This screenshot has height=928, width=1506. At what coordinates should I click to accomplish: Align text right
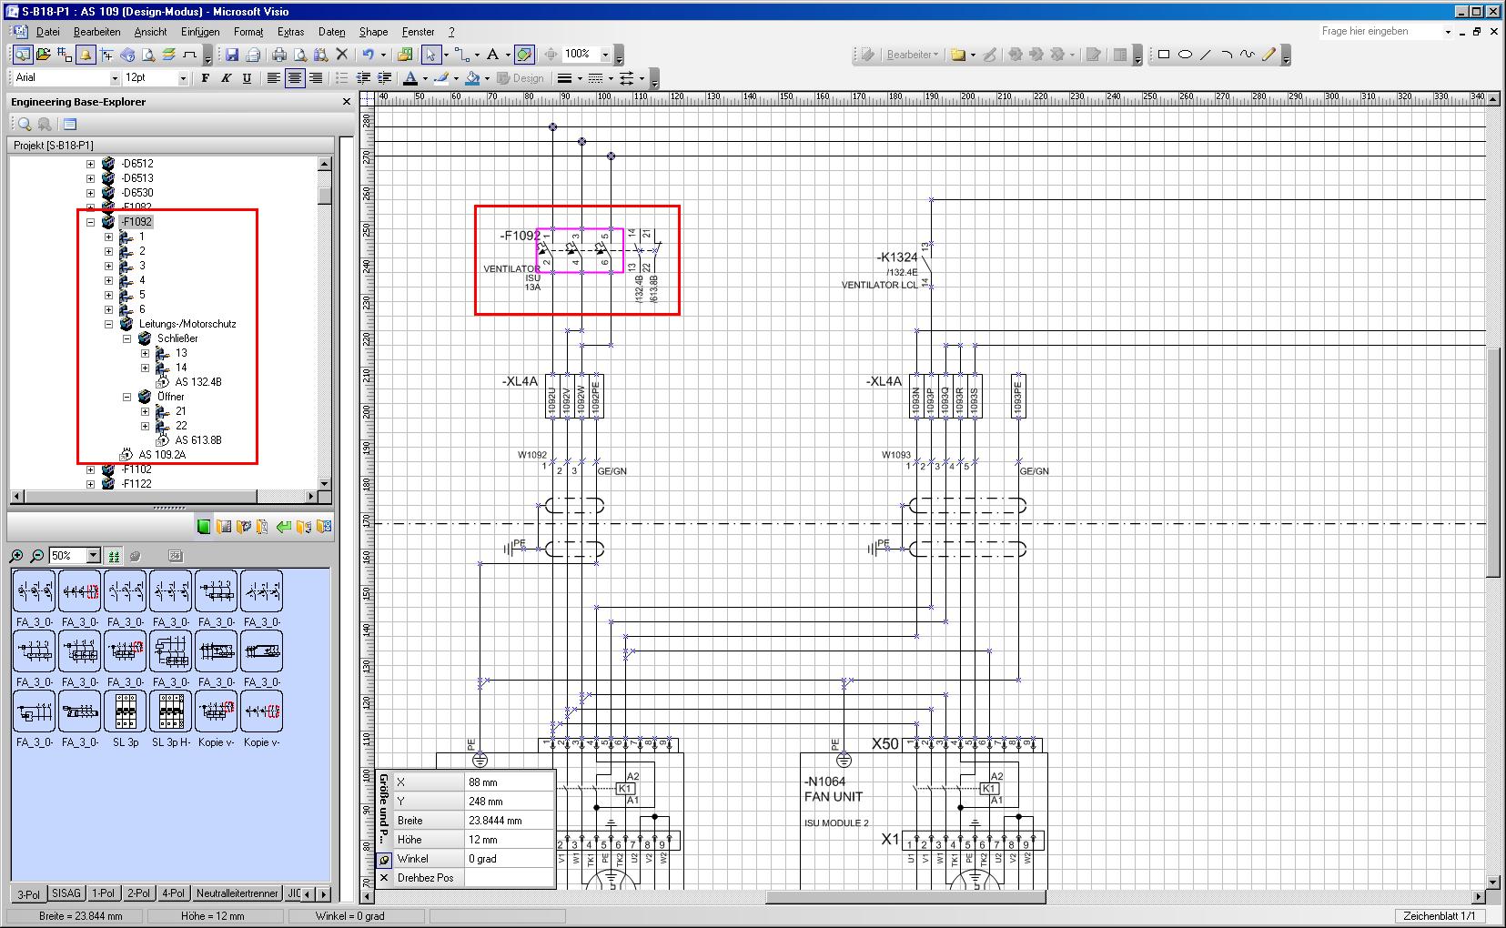[x=315, y=78]
